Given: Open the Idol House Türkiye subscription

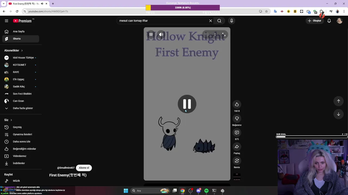Looking at the screenshot, I should pyautogui.click(x=21, y=58).
